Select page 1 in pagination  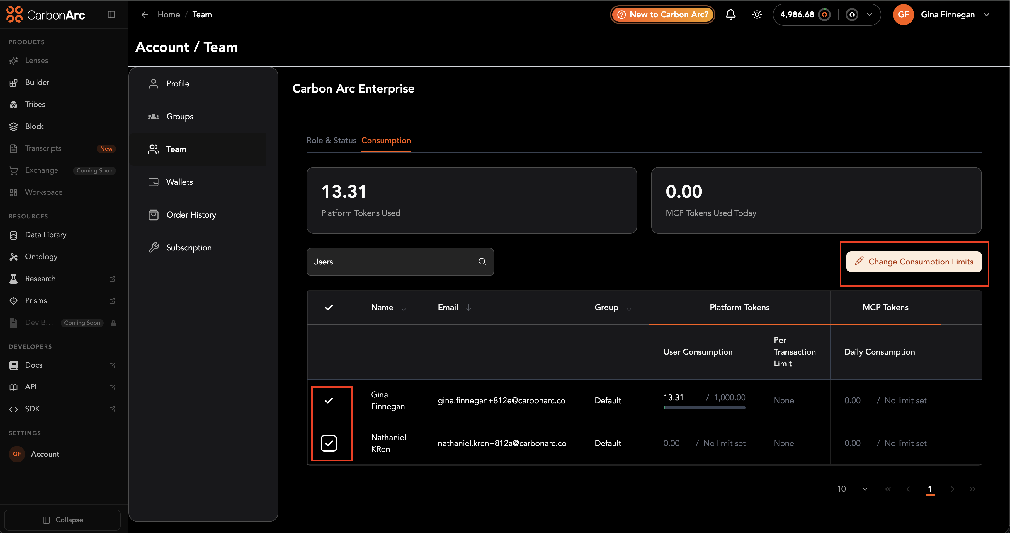click(930, 489)
